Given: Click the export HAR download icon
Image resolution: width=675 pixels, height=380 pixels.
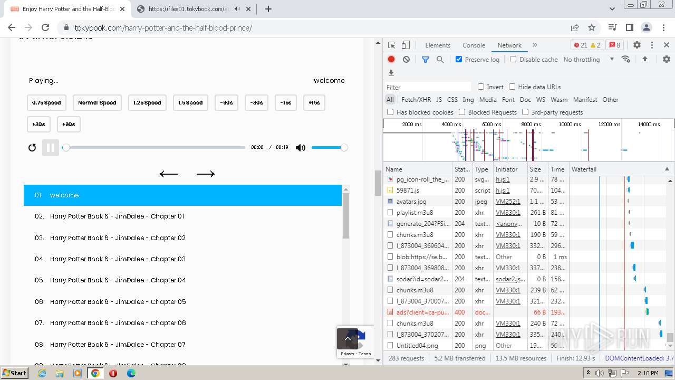Looking at the screenshot, I should (x=391, y=73).
